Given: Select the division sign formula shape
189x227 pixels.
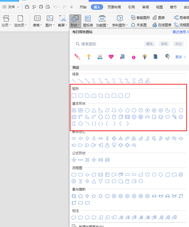Looking at the screenshot, I should [x=94, y=160].
